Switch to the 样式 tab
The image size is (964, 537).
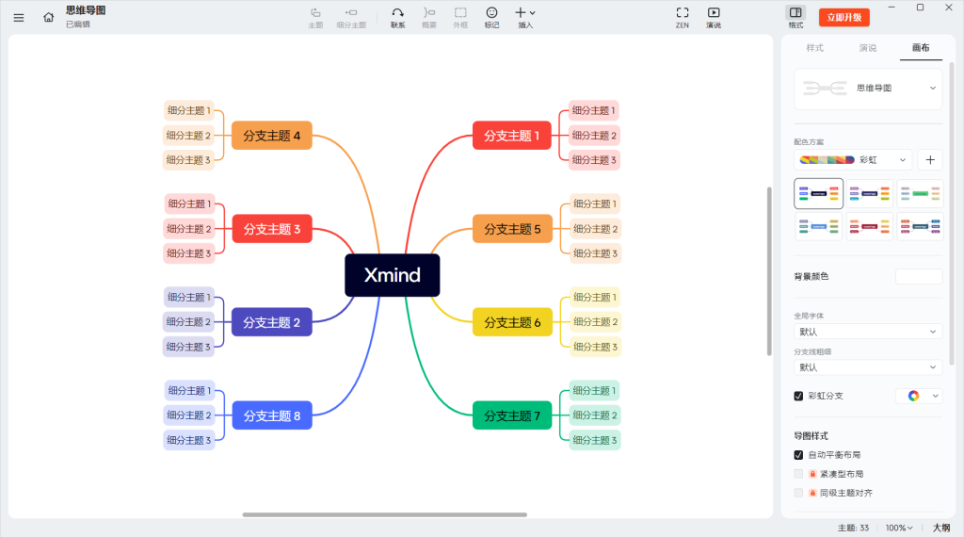(814, 48)
